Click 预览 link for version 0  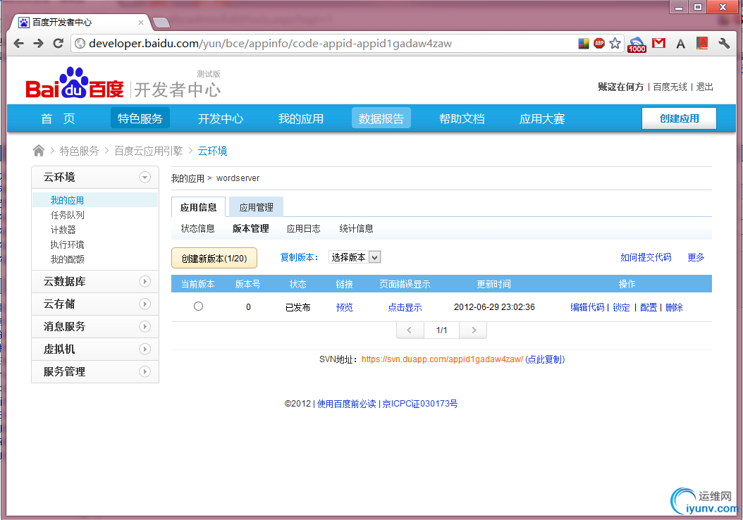click(x=345, y=307)
